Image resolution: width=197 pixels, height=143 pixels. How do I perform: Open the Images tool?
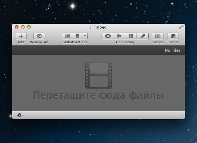[158, 36]
